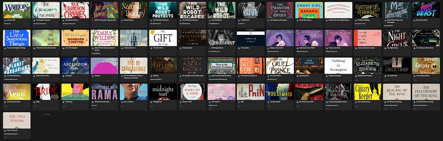Screen dimensions: 443x141
Task: Open the Temporary book cover
Action: [x=75, y=92]
